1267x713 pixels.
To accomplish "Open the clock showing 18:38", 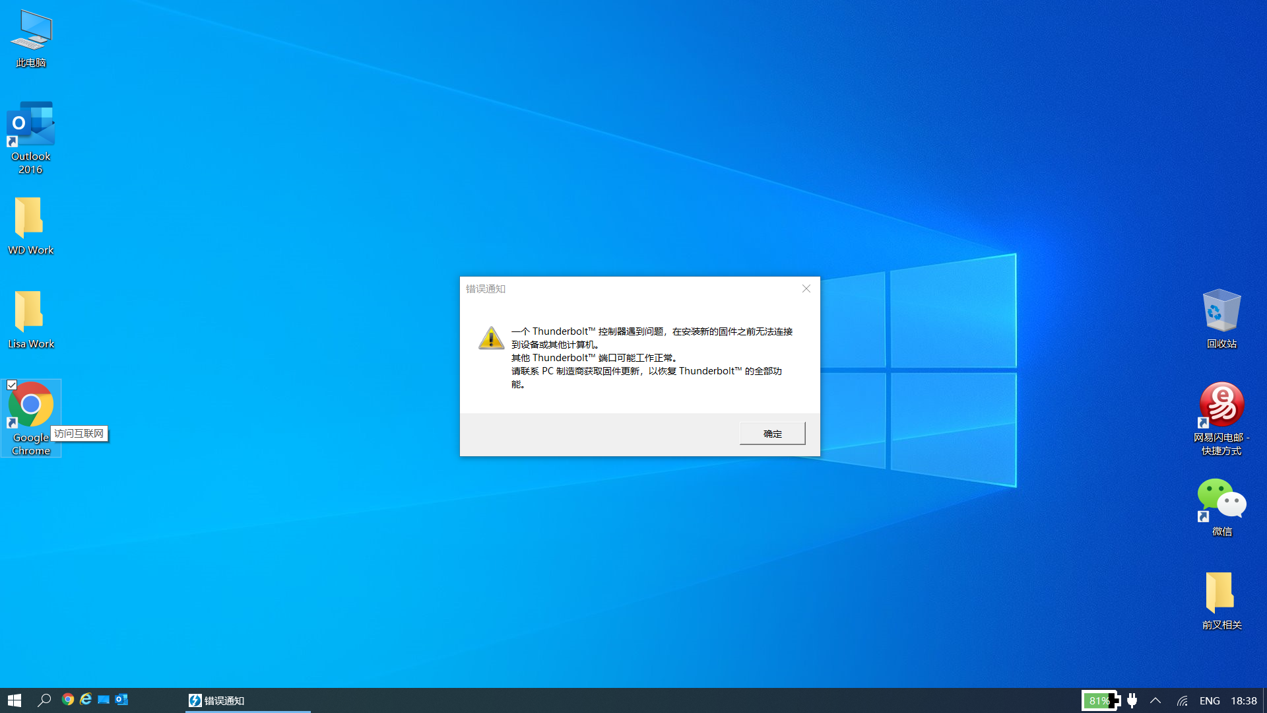I will (x=1244, y=700).
